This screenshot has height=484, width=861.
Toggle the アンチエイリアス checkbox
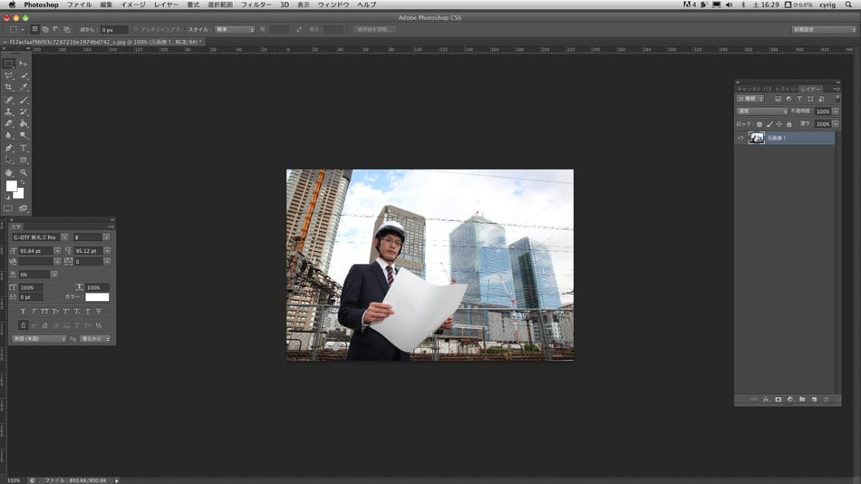point(136,30)
